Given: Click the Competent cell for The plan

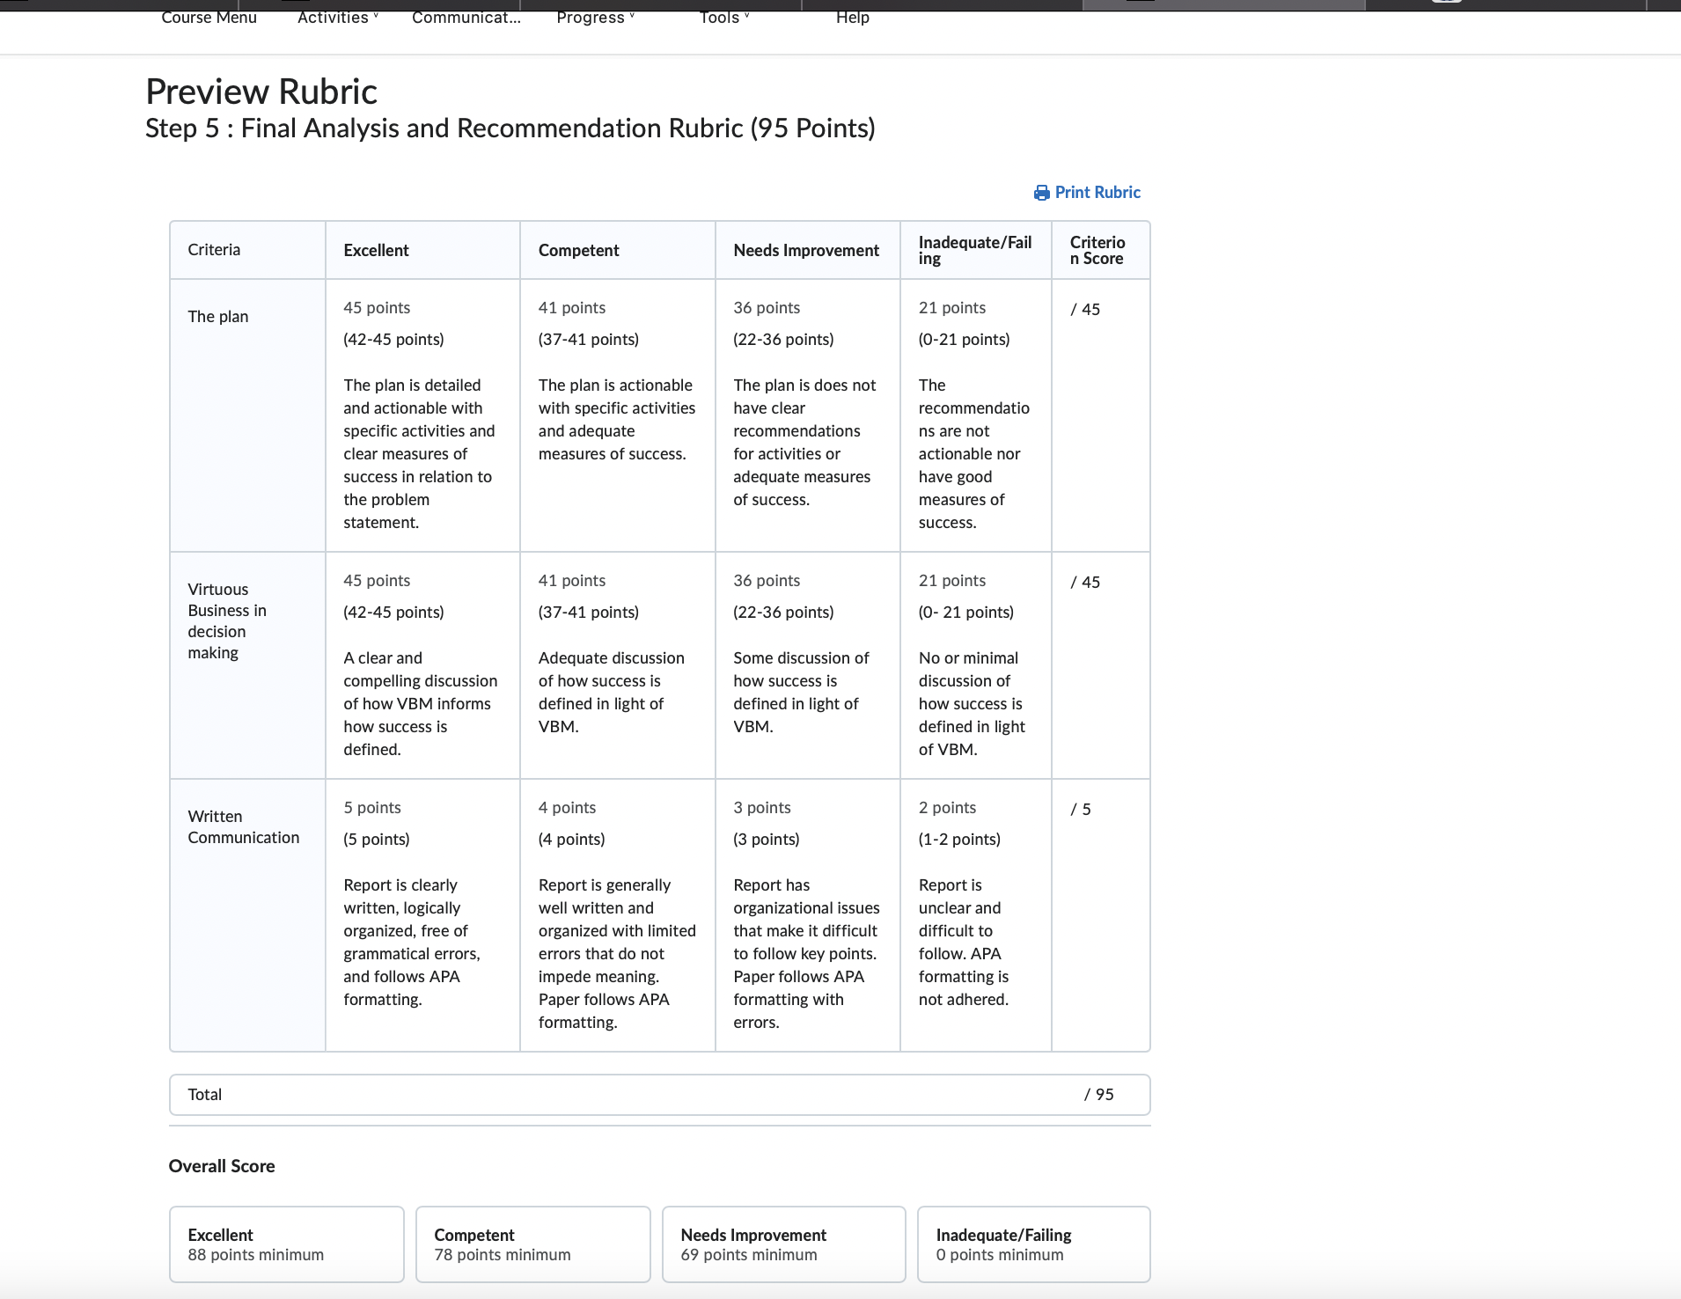Looking at the screenshot, I should pos(618,415).
